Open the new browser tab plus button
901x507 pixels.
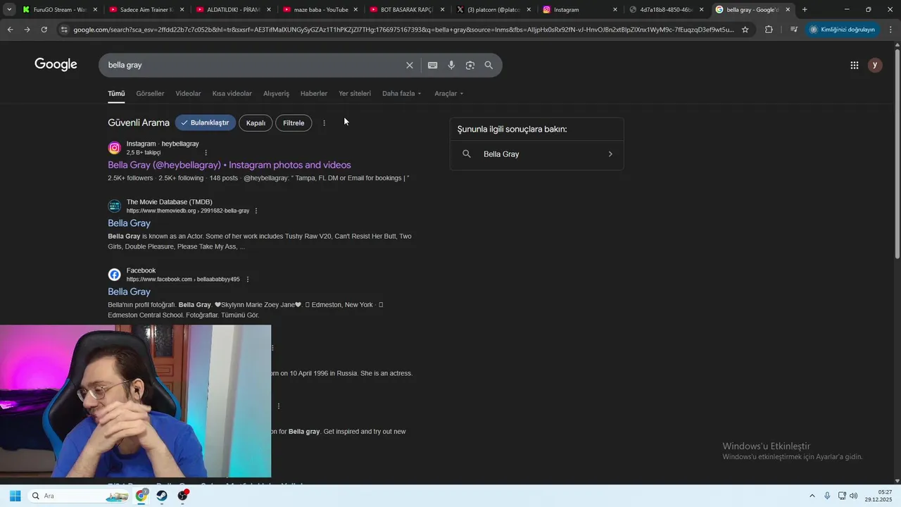point(805,10)
